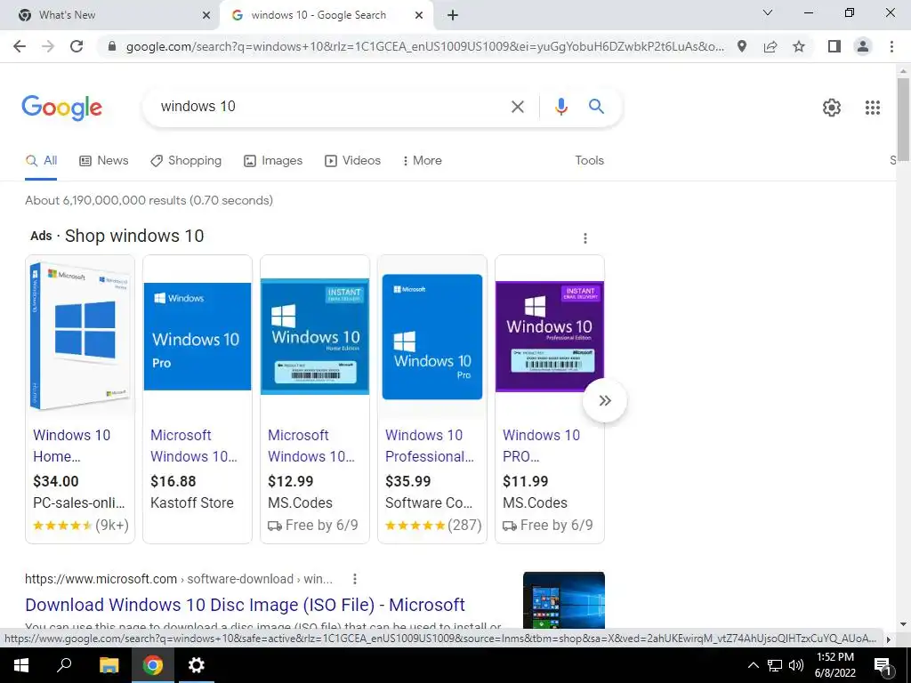Open options for the microsoft.com result
The width and height of the screenshot is (911, 683).
pyautogui.click(x=354, y=579)
